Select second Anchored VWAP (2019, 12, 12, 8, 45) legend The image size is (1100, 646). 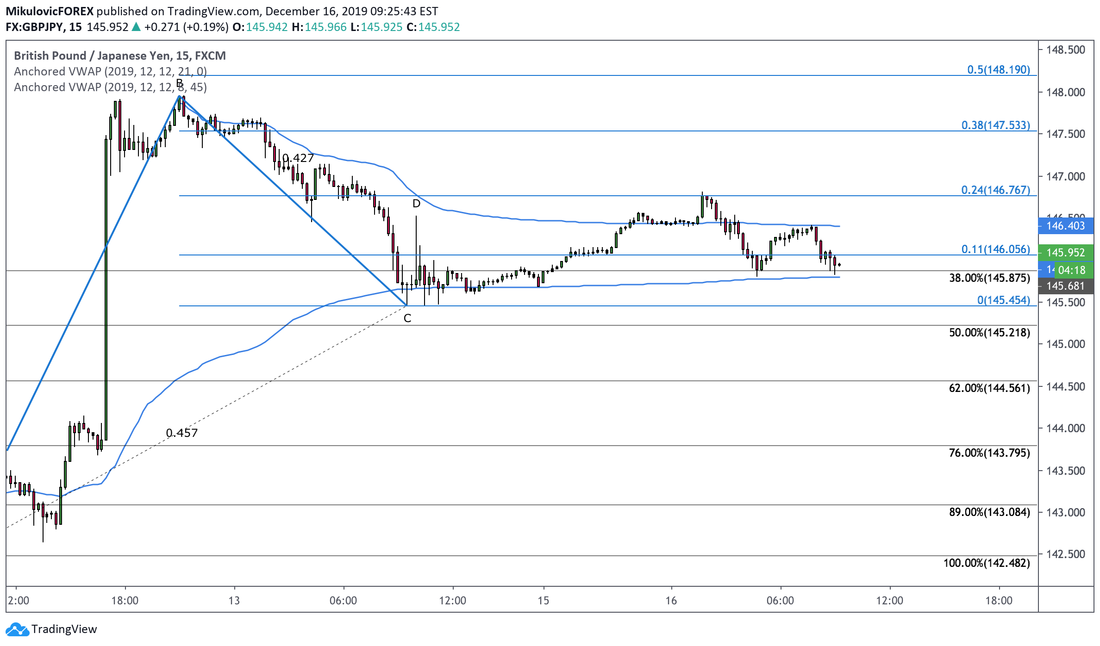tap(110, 87)
